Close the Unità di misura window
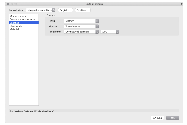187x125 pixels. click(8, 4)
